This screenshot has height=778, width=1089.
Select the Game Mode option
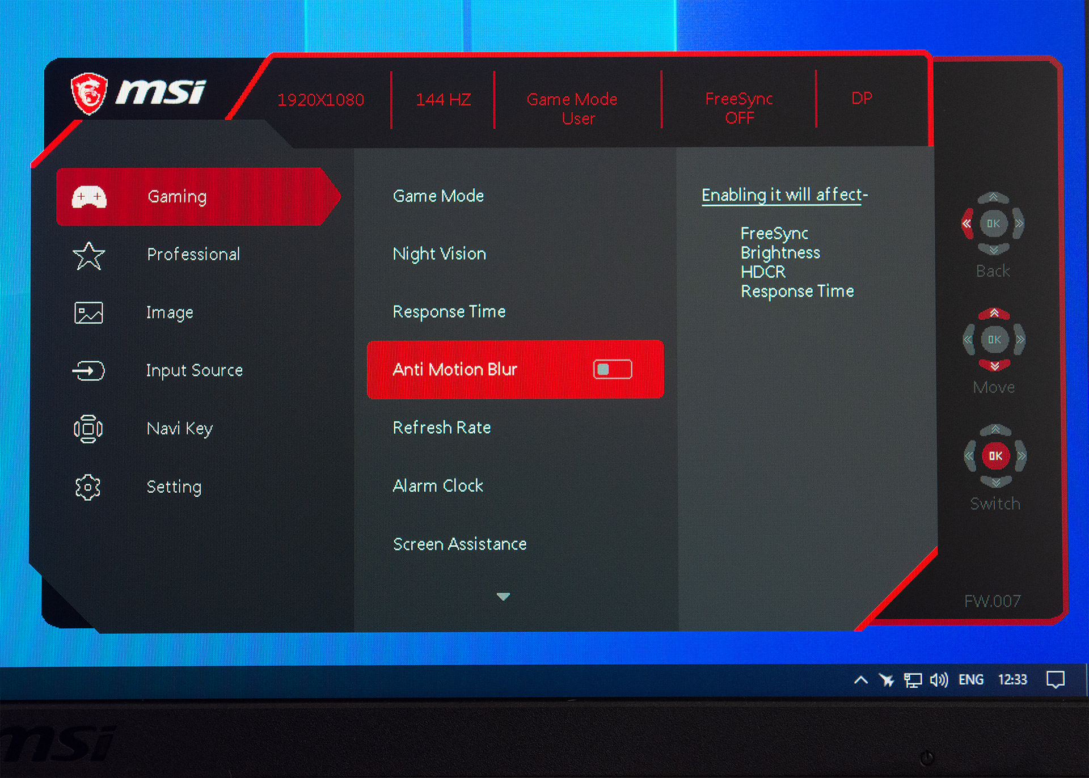point(438,196)
